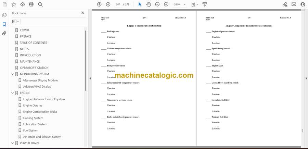Click the Fuel injectors item text
Viewport: 308px width, 149px height.
[113, 32]
